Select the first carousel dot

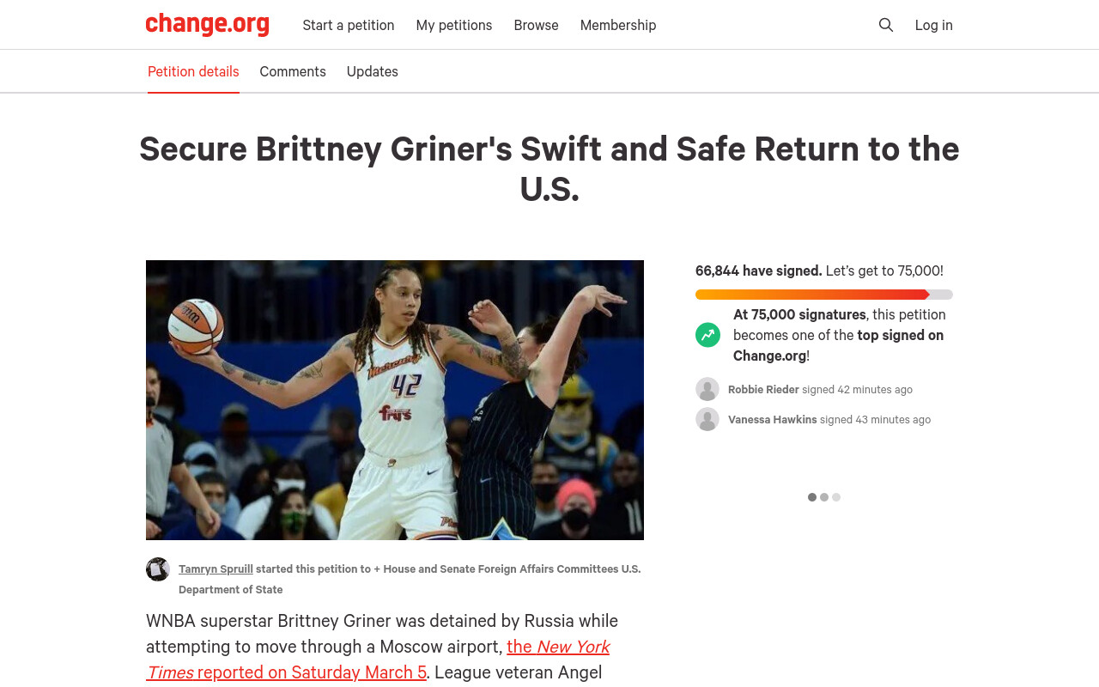812,497
